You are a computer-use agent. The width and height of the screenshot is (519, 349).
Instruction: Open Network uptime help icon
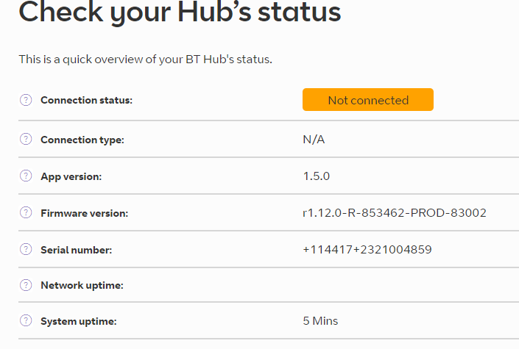coord(26,284)
